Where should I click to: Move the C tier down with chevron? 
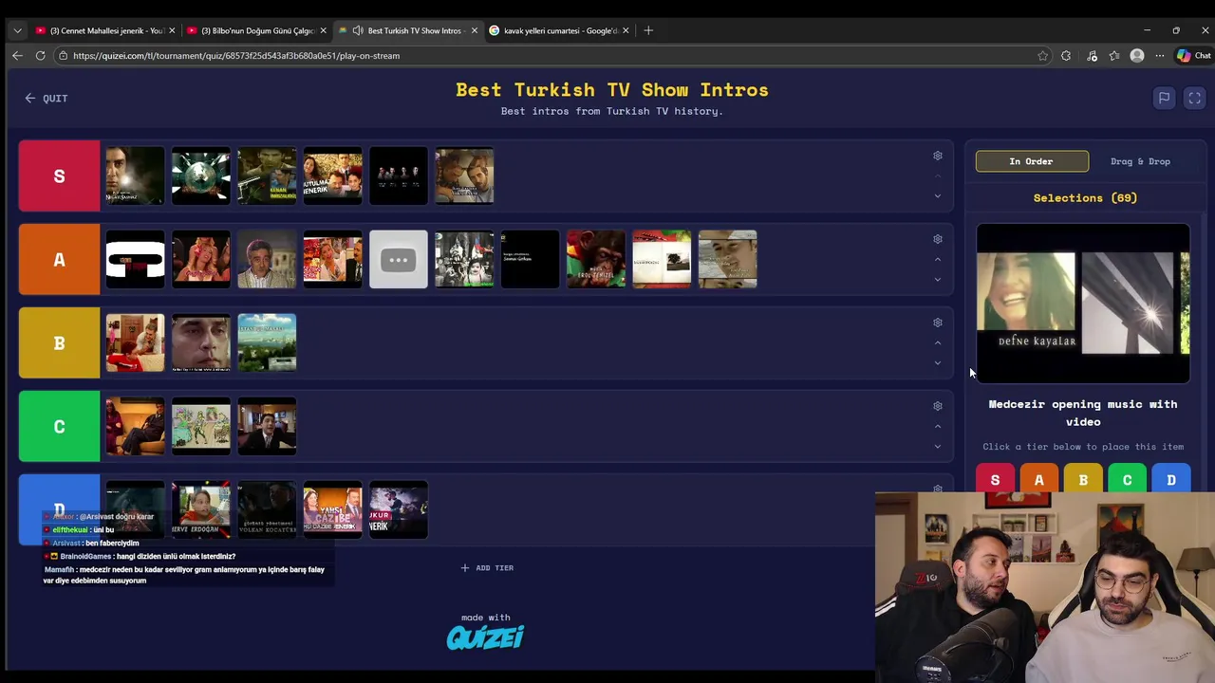coord(938,447)
